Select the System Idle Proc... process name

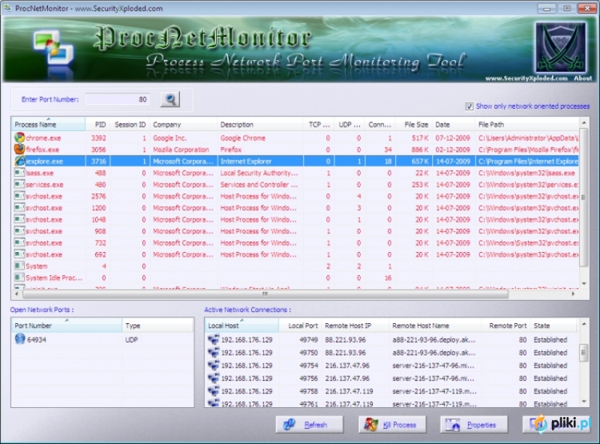click(54, 277)
